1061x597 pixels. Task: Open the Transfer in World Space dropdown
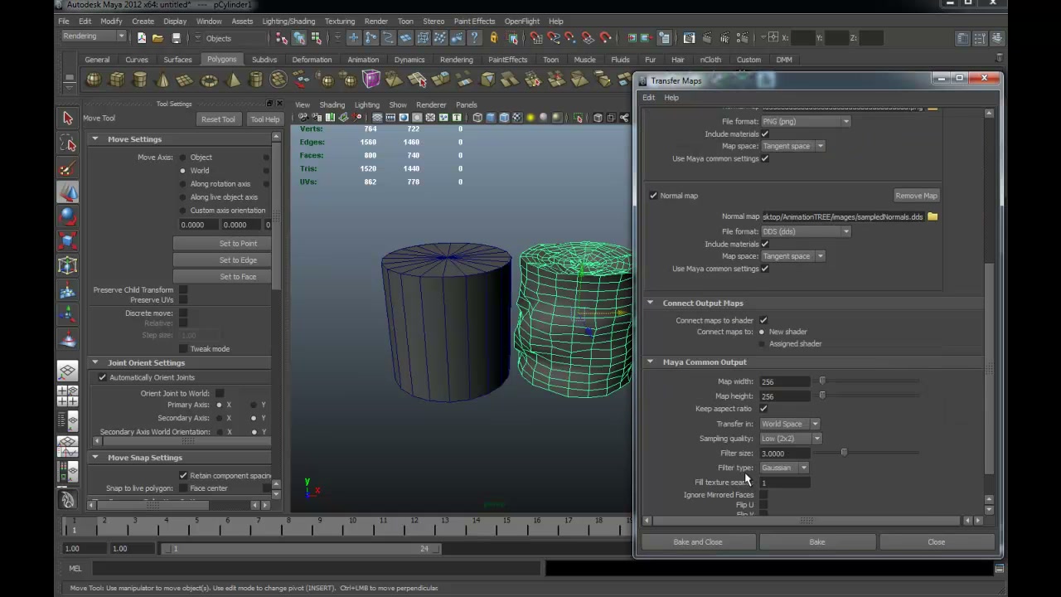[790, 424]
